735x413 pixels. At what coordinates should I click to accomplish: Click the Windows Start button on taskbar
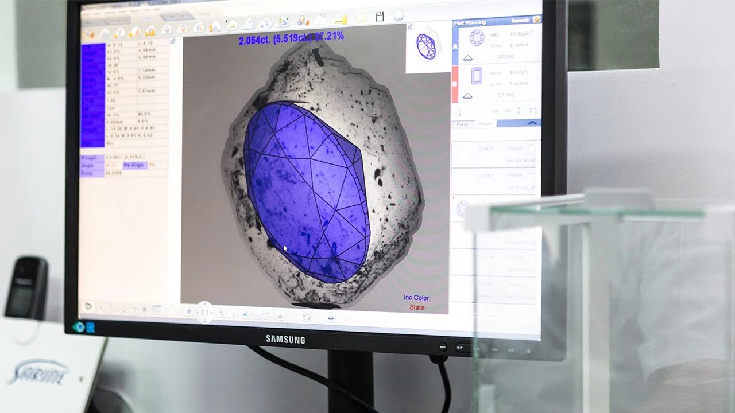[x=78, y=326]
